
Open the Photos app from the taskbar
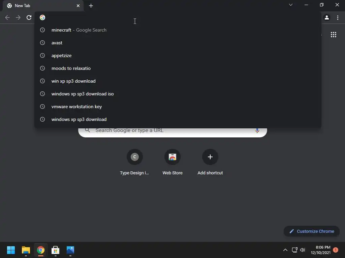[70, 250]
